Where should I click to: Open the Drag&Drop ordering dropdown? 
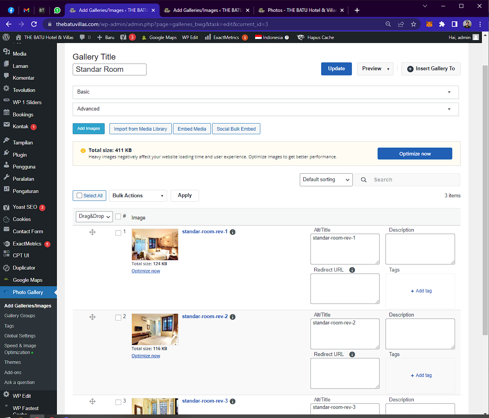click(x=94, y=216)
